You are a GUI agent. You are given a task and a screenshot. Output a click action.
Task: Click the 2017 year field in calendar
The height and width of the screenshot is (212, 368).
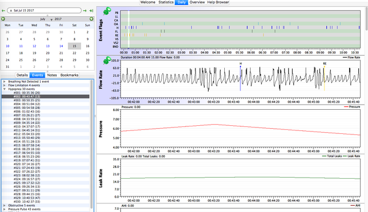point(58,19)
